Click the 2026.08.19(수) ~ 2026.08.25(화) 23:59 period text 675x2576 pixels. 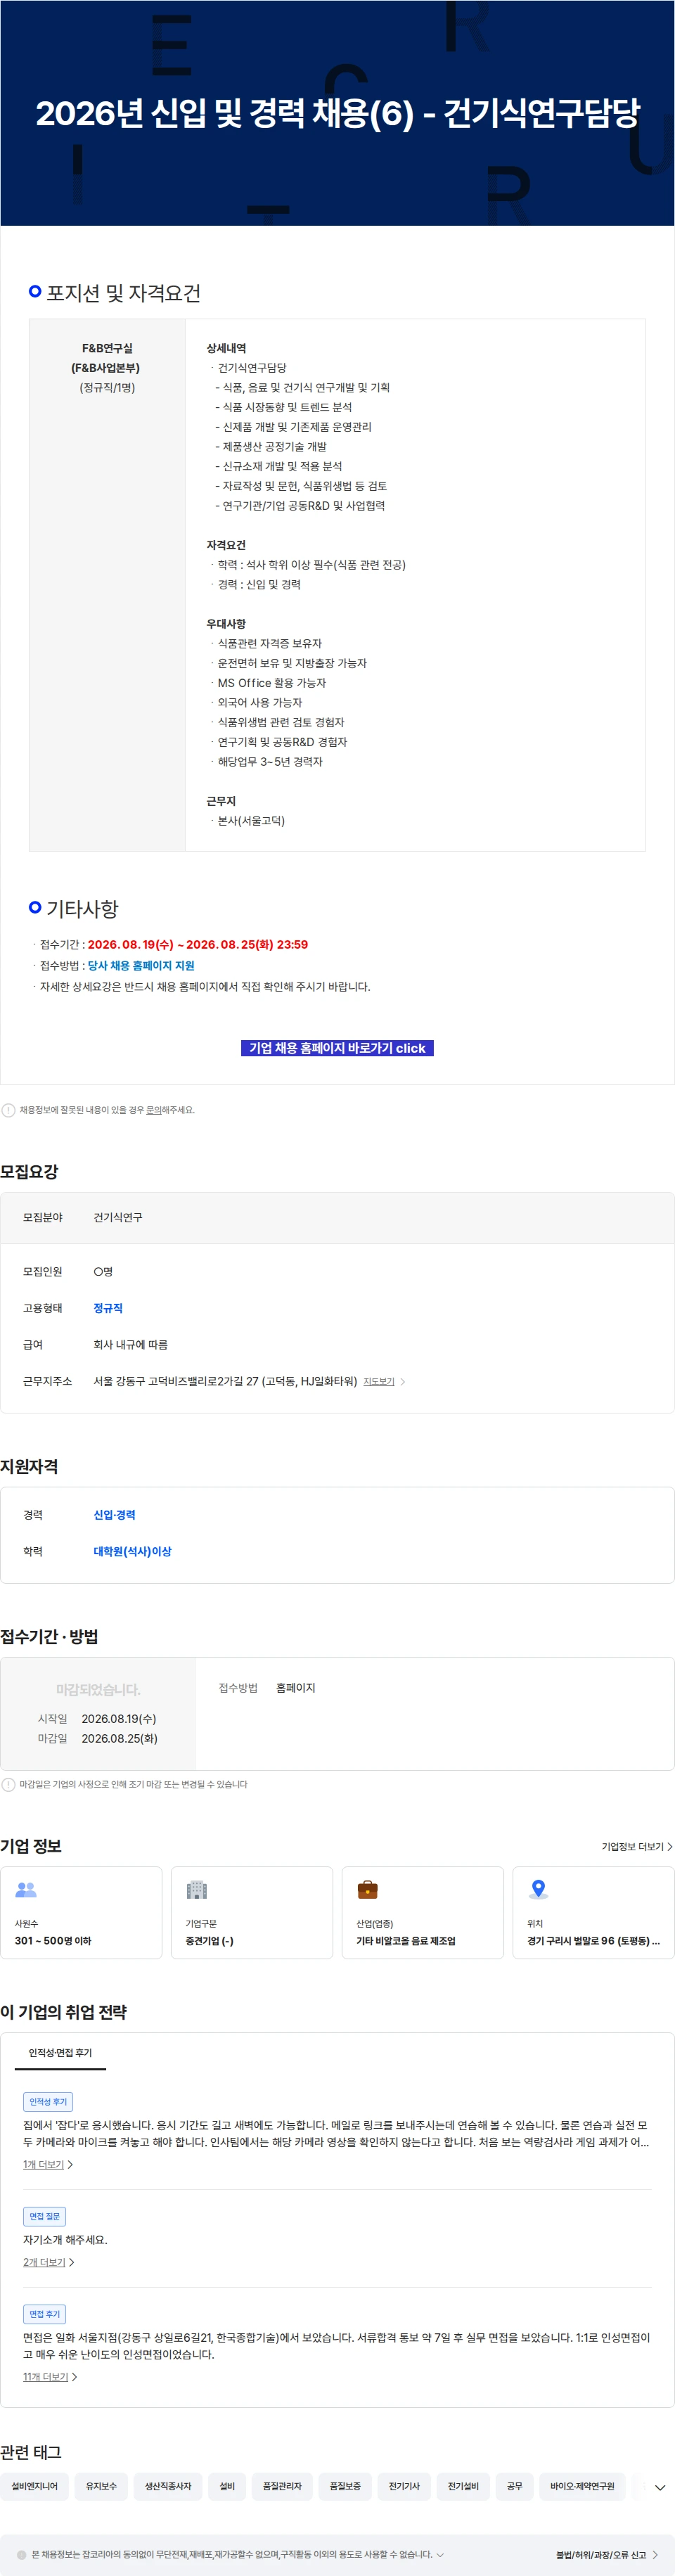tap(197, 944)
